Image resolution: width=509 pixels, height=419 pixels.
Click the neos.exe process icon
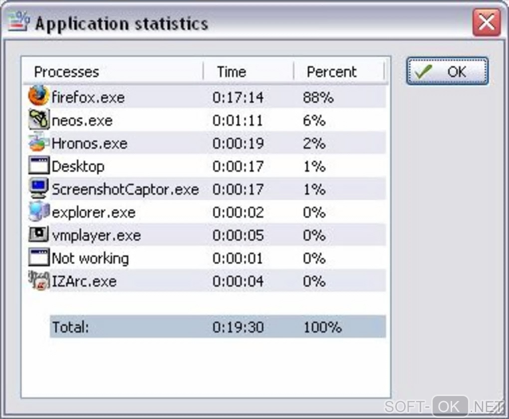(x=38, y=119)
